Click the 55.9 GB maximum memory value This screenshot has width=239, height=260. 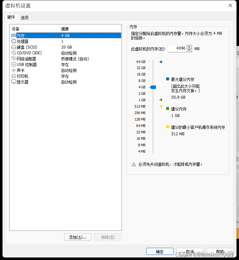coord(178,97)
